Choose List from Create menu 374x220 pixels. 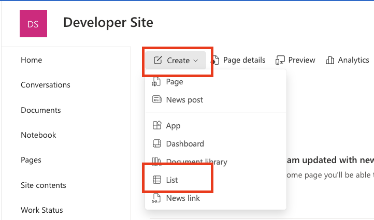(x=215, y=180)
